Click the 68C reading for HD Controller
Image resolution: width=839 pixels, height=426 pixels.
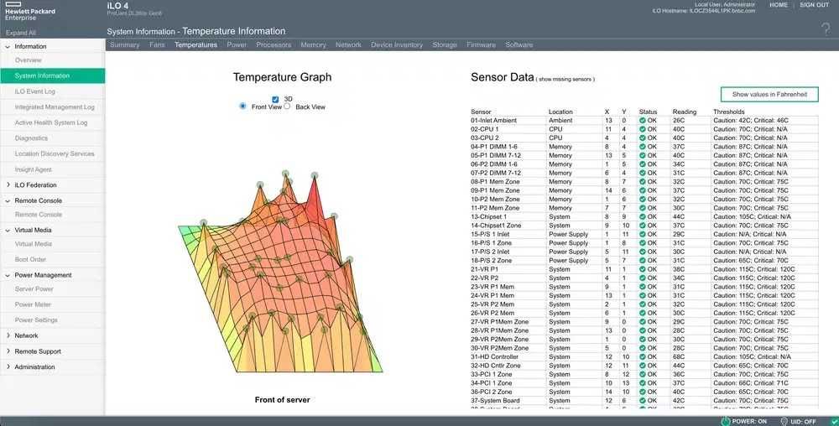click(x=679, y=356)
